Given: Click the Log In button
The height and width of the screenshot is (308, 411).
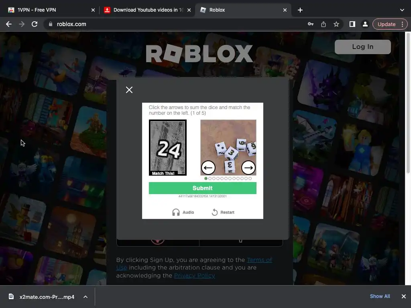Looking at the screenshot, I should click(362, 47).
